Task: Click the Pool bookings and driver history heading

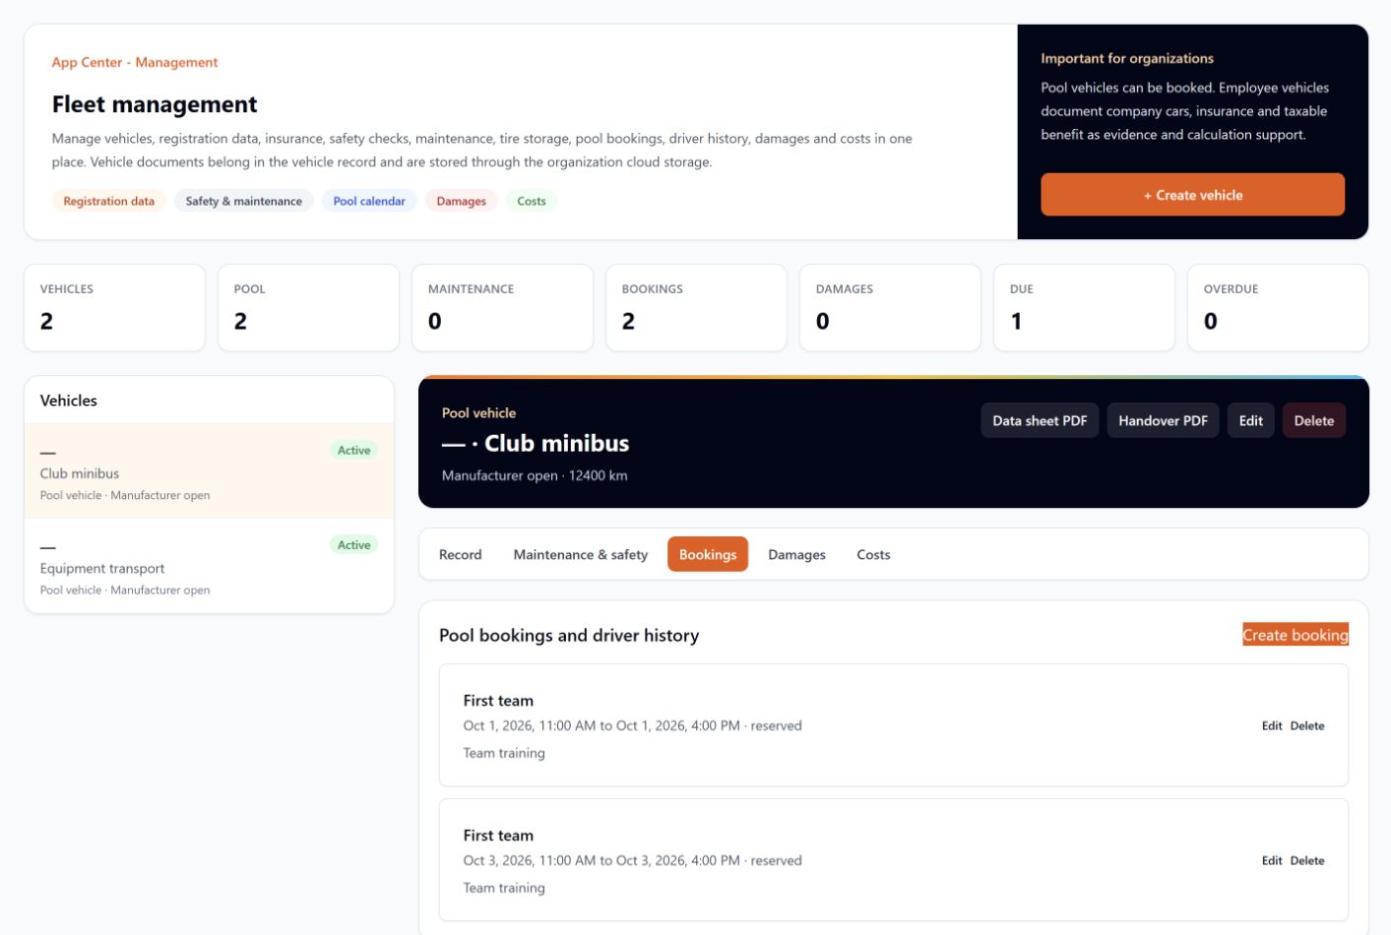Action: [x=569, y=635]
